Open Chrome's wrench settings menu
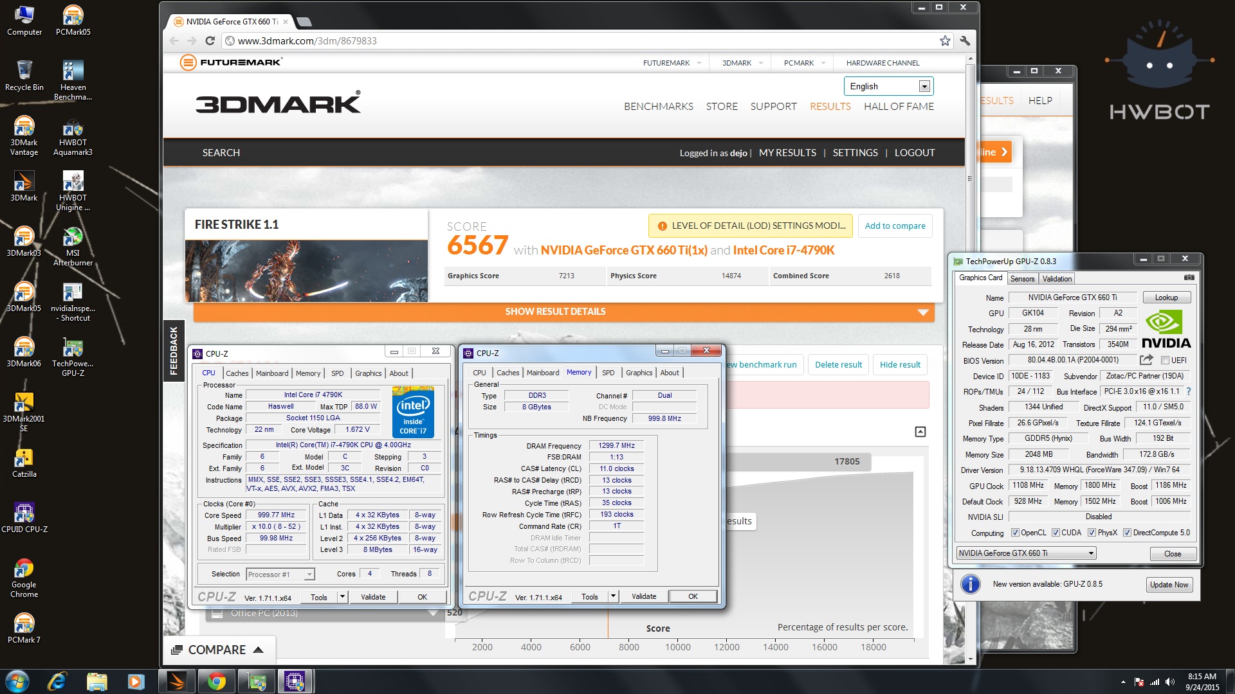Screen dimensions: 1235x694 [965, 40]
